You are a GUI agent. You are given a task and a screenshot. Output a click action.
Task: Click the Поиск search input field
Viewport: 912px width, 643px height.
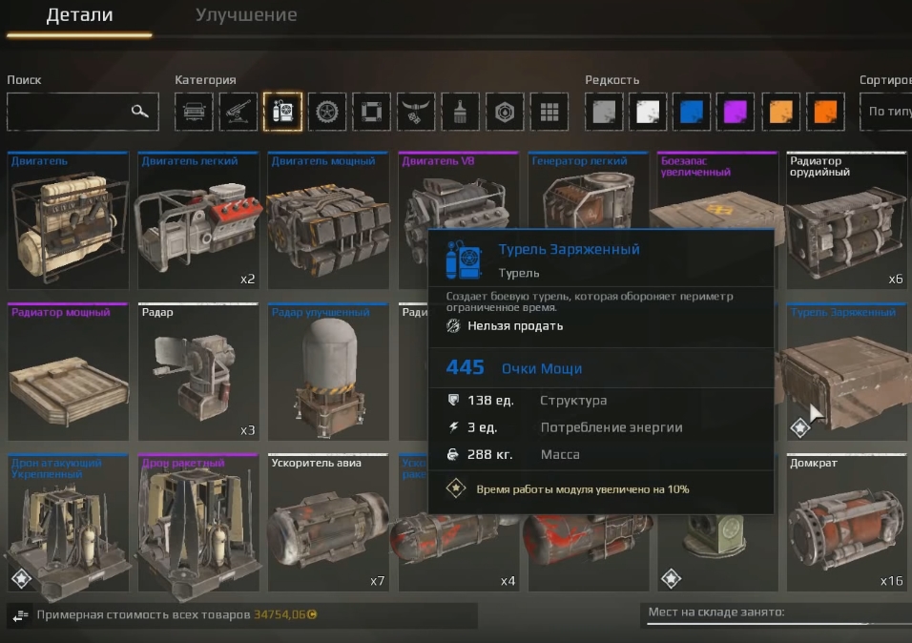tap(76, 112)
